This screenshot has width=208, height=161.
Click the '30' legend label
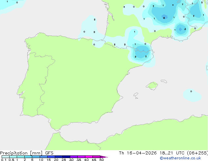coord(71,160)
